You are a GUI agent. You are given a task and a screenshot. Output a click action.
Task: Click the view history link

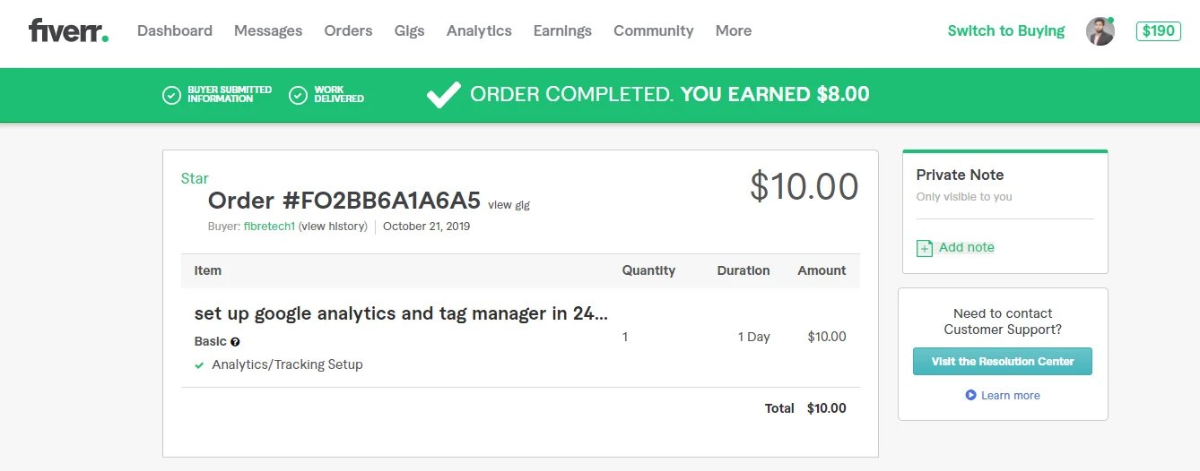click(x=333, y=227)
